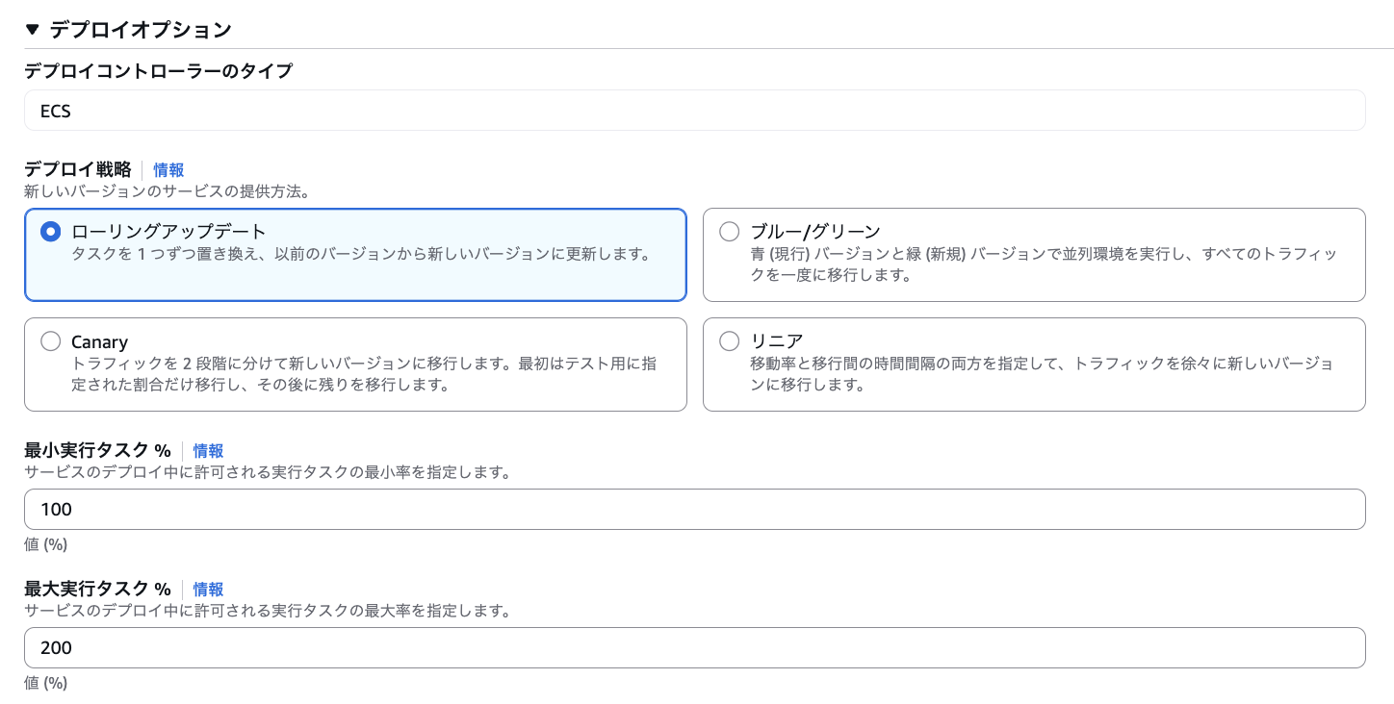Click the 最大実行タスク % label
The height and width of the screenshot is (704, 1394).
click(x=96, y=589)
